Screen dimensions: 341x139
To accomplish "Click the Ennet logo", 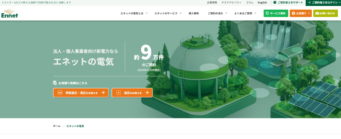I will coord(10,13).
